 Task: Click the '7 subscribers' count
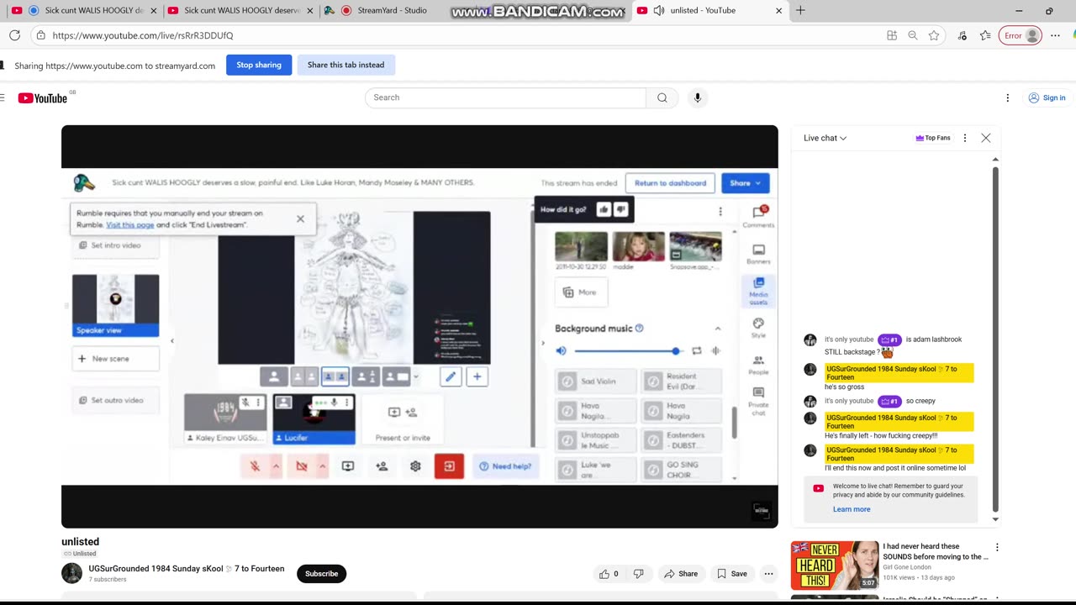click(107, 580)
